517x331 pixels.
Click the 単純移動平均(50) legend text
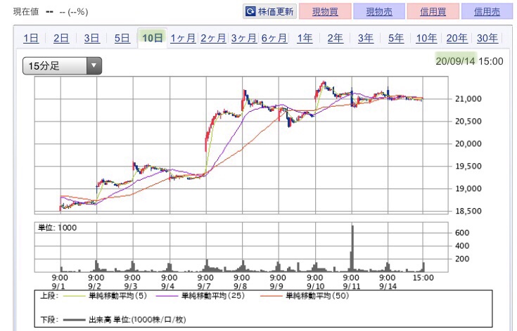click(317, 296)
